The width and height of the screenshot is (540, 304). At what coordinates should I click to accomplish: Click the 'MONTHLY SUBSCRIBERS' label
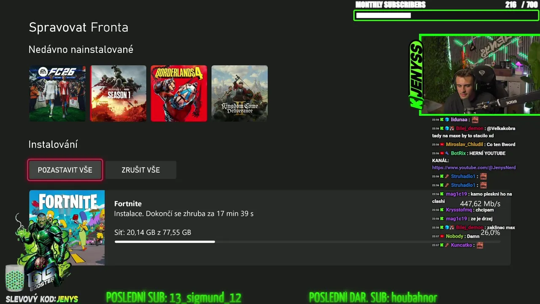390,5
